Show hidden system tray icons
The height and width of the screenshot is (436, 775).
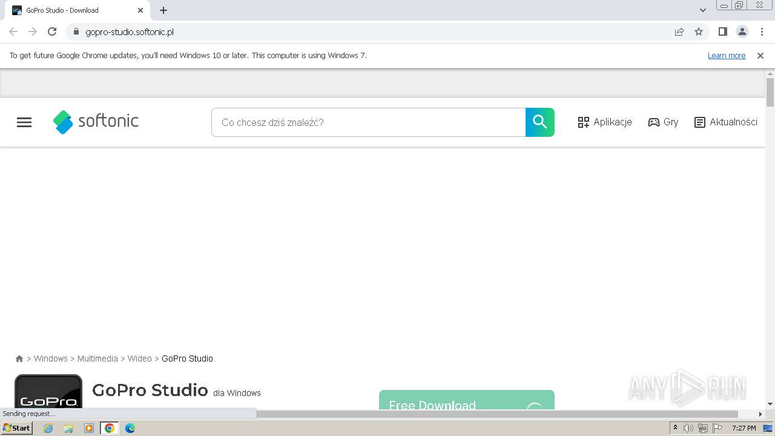(x=675, y=428)
